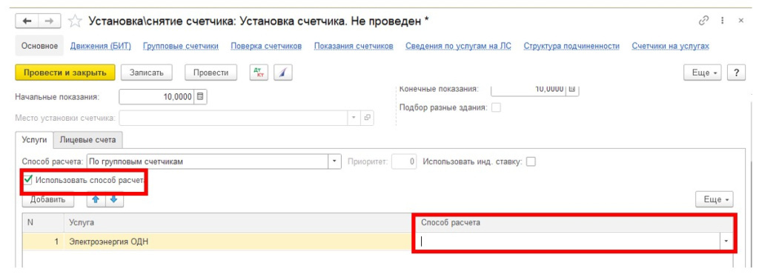Toggle Использовать способ расчета checkbox
759x277 pixels.
pos(29,180)
